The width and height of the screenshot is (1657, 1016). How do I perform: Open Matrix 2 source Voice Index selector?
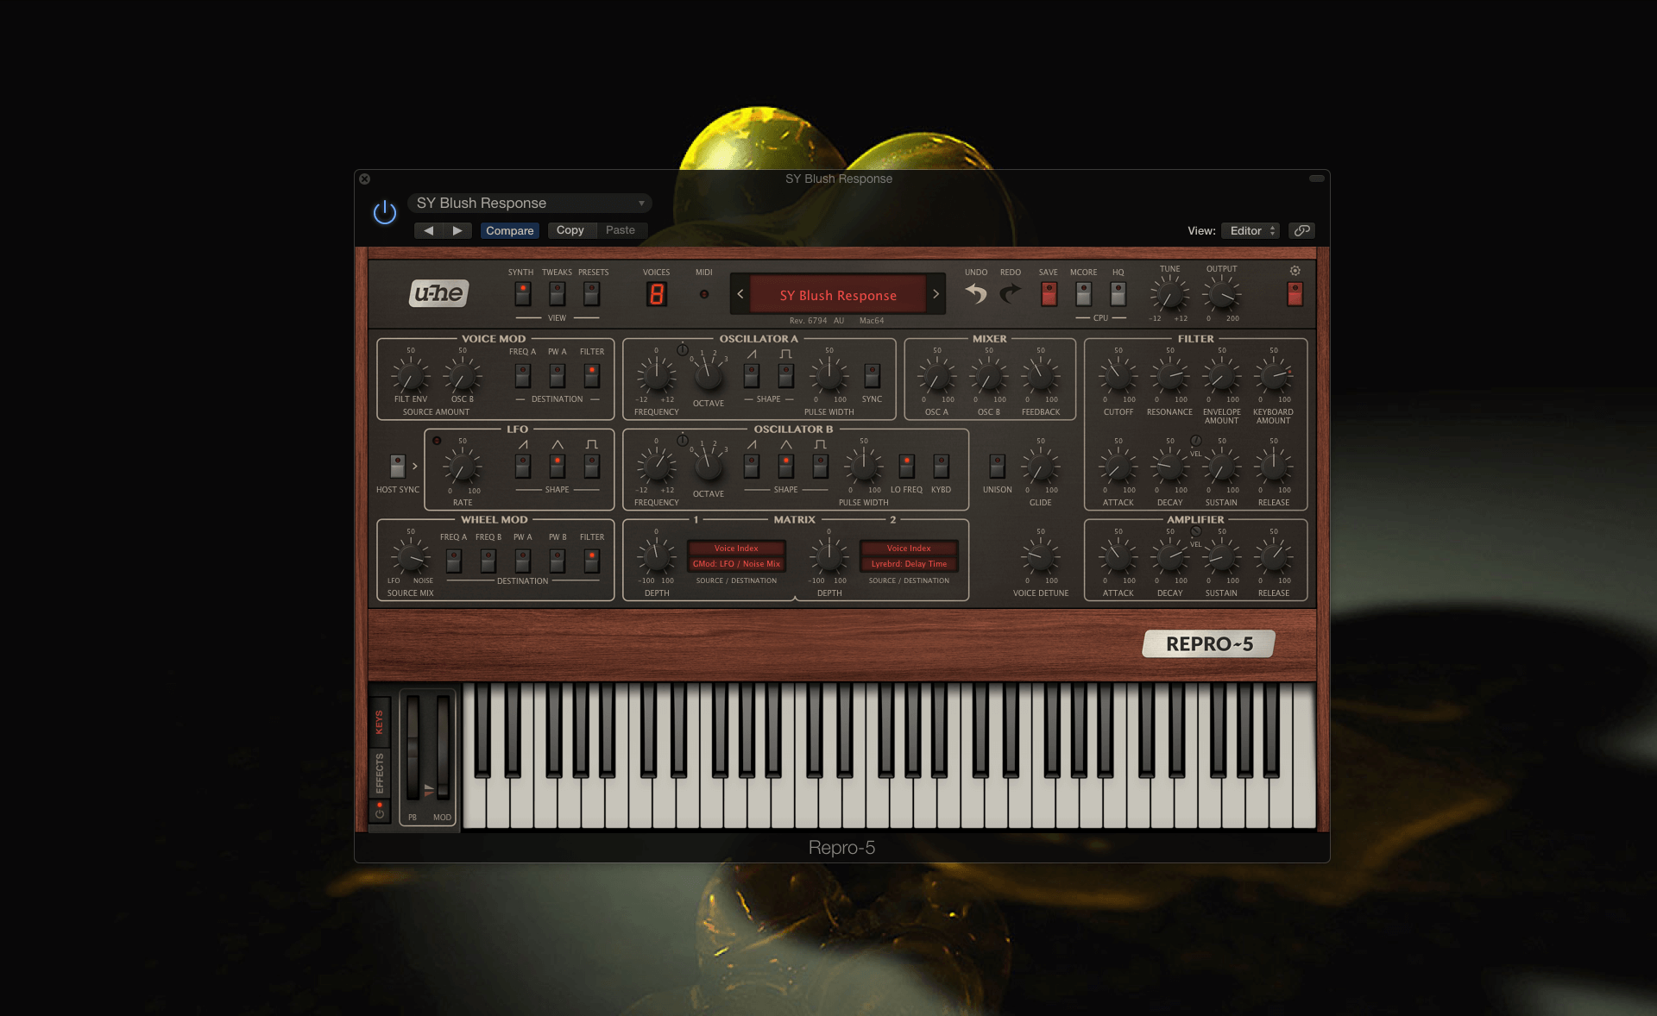909,548
